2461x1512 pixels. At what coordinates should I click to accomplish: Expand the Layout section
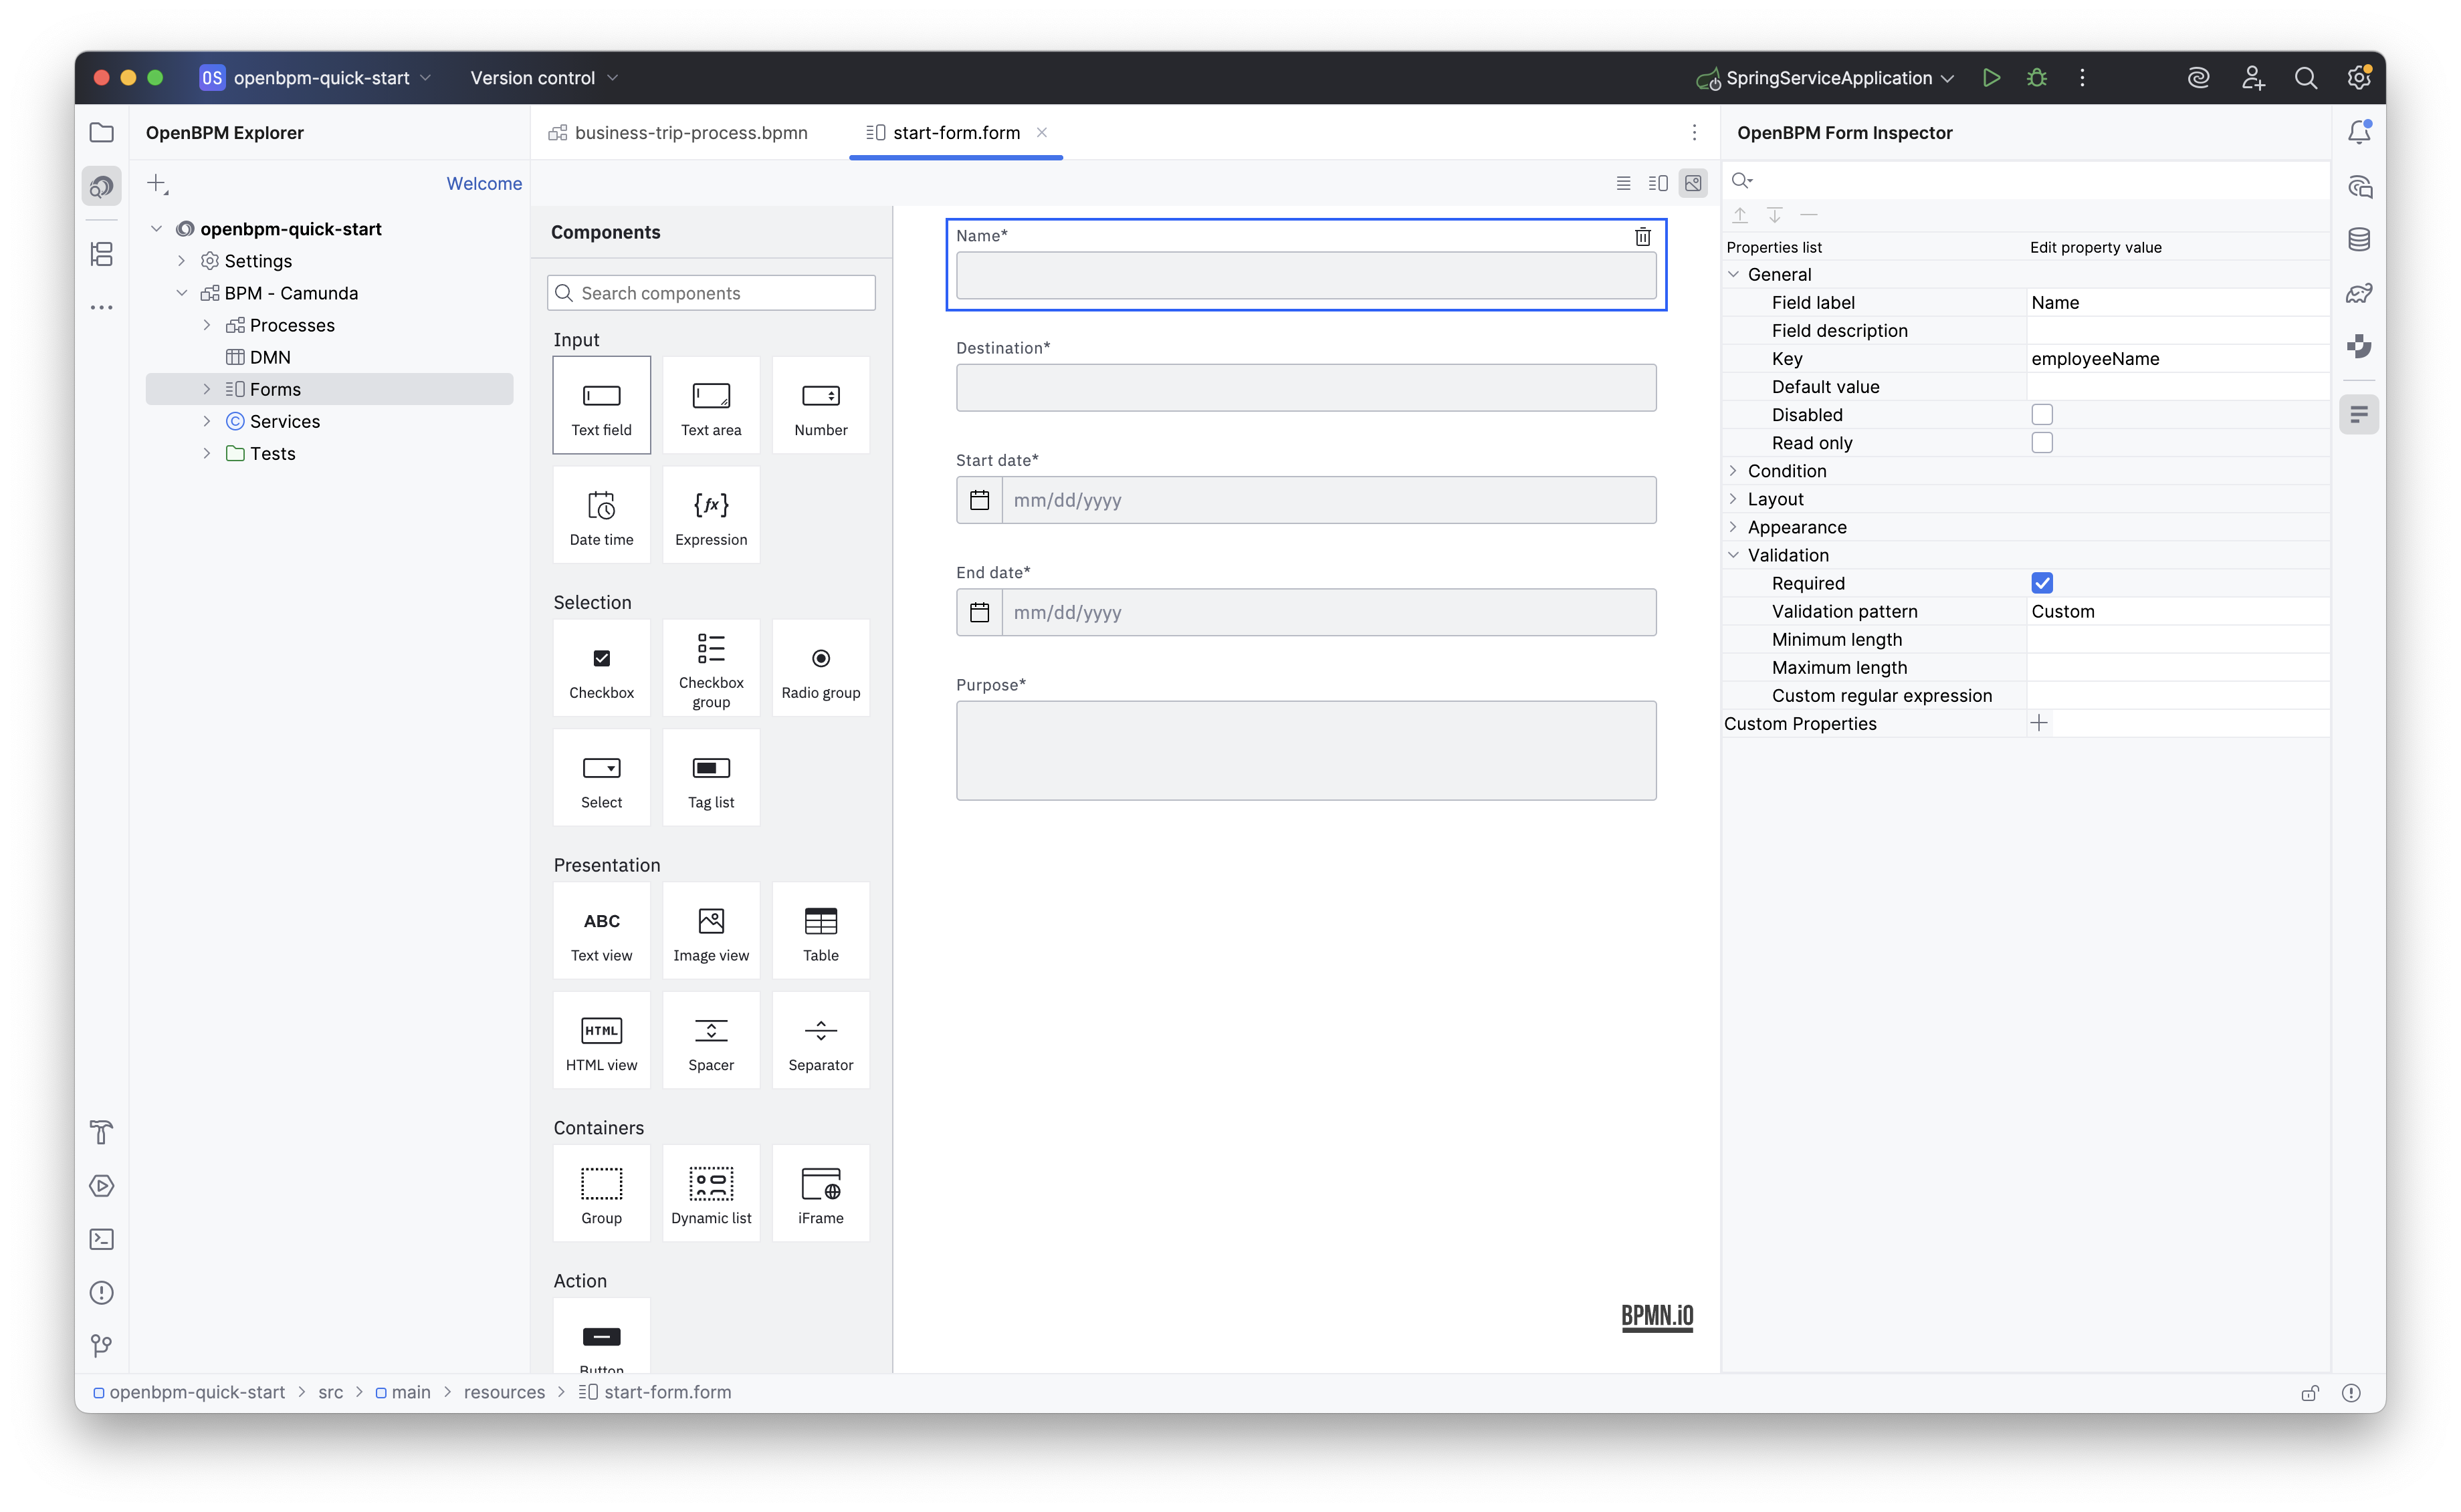coord(1733,499)
